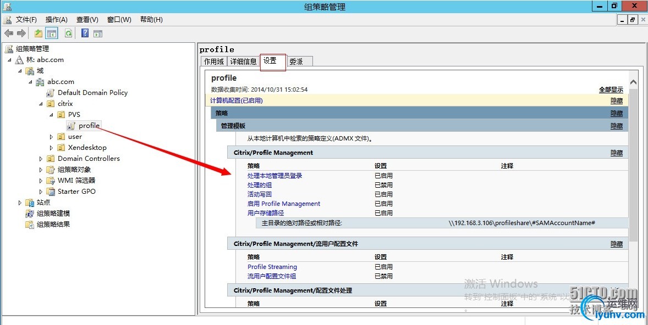This screenshot has width=648, height=325.
Task: Click 隐藏 on the 计算机配置(已启用) row
Action: pos(617,100)
